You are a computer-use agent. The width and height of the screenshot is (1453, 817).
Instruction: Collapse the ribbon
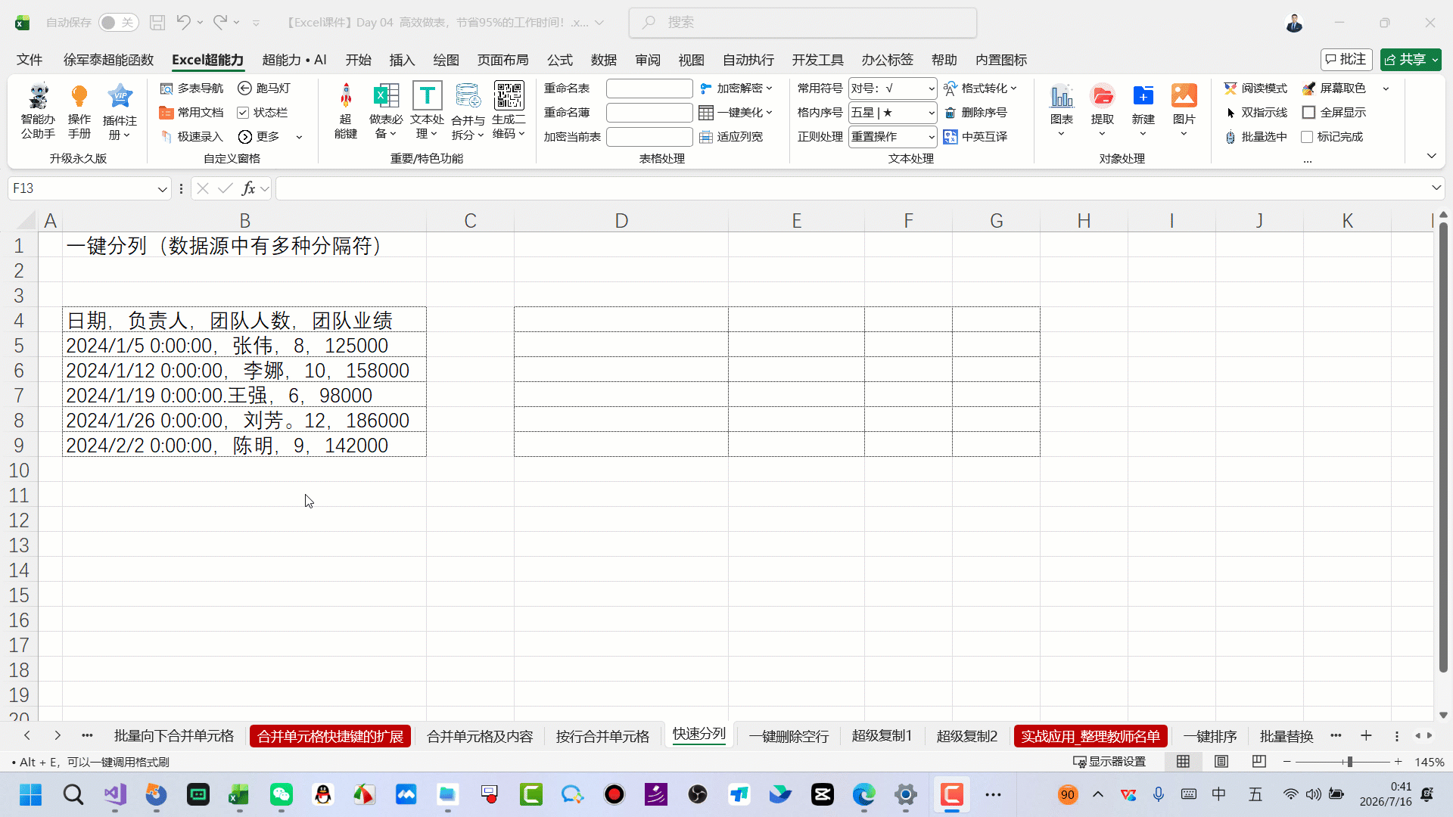point(1431,156)
